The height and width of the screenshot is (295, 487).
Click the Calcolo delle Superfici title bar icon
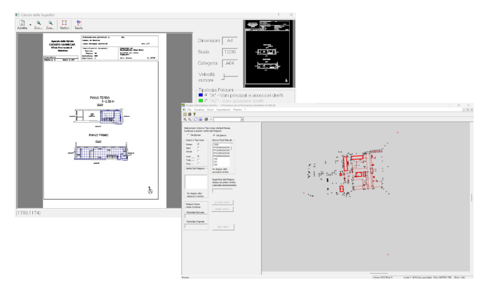[17, 15]
